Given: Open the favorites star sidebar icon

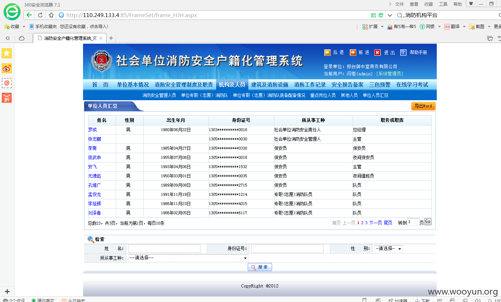Looking at the screenshot, I should click(7, 53).
